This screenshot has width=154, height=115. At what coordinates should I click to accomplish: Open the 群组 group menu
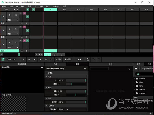click(x=23, y=6)
